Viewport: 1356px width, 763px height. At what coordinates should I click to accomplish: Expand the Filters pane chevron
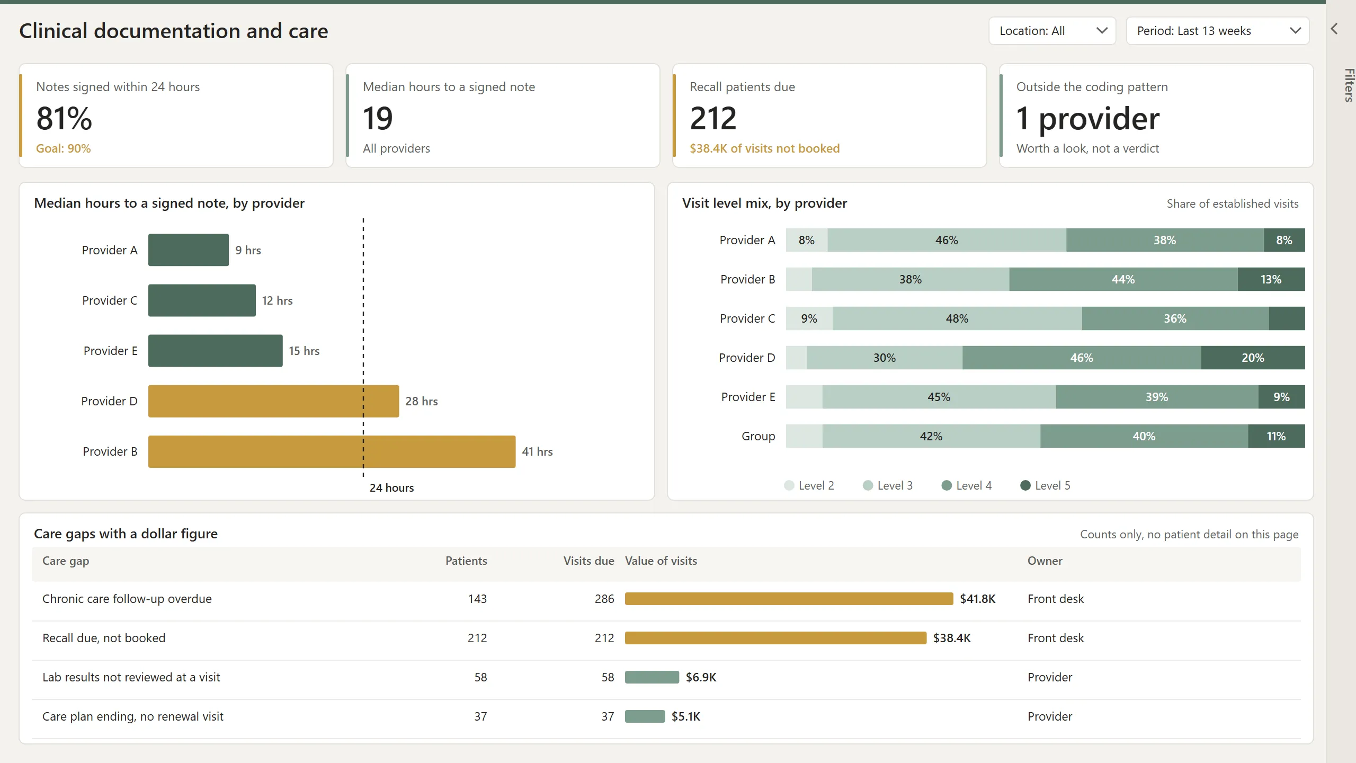[x=1334, y=29]
